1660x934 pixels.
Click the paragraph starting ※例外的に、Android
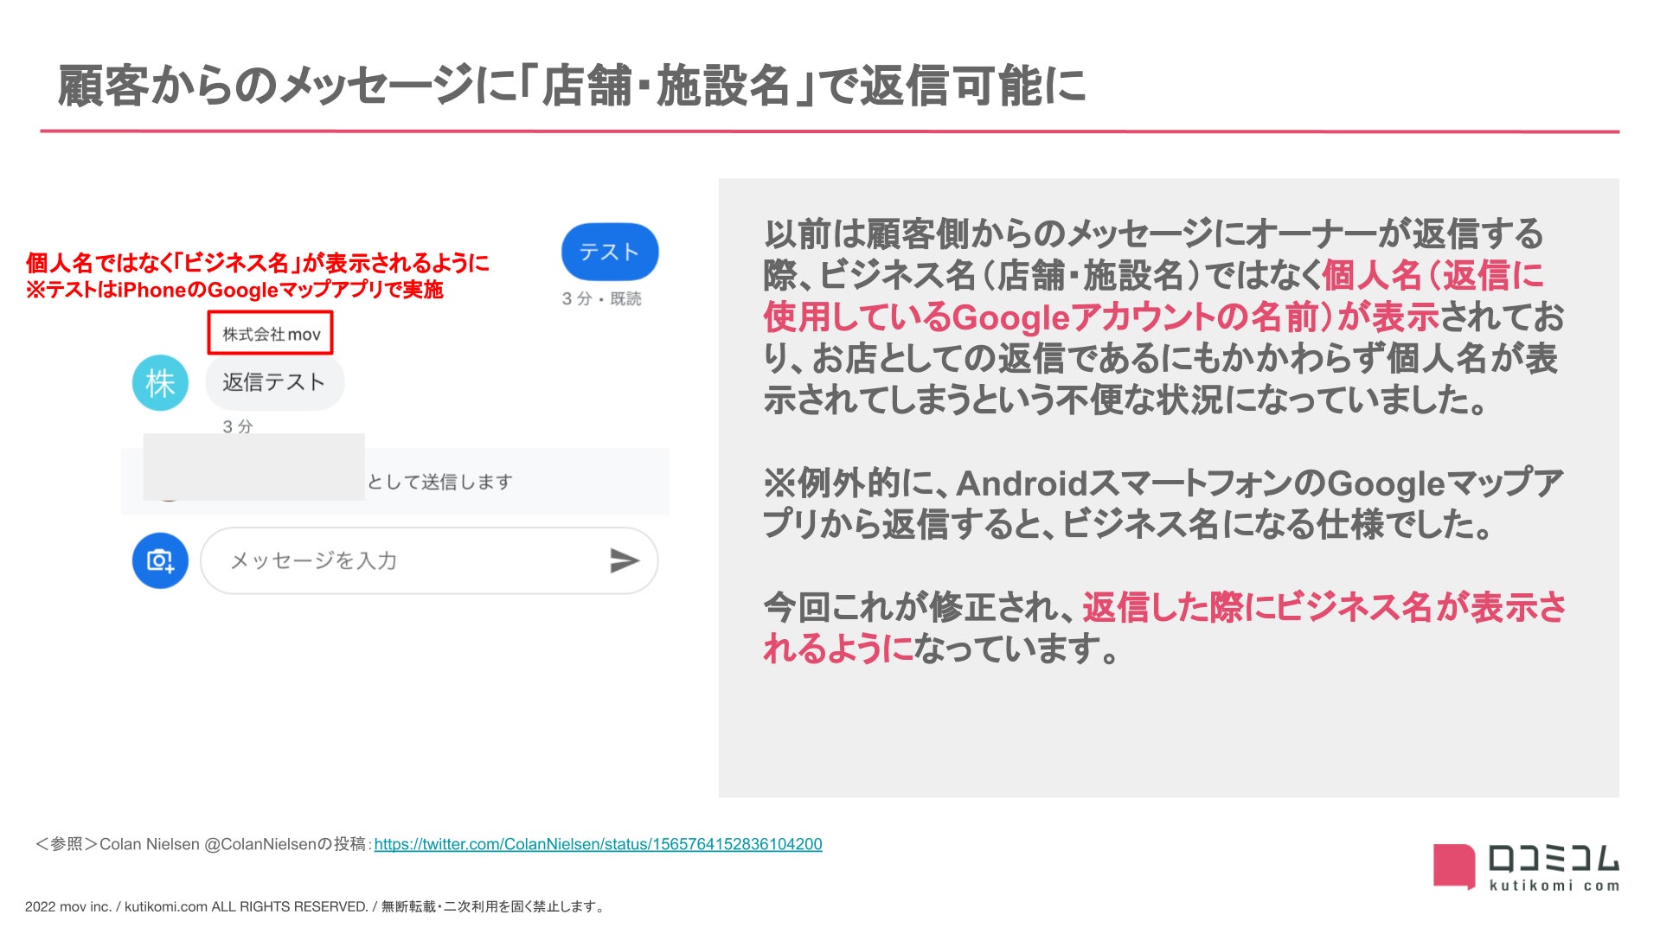(1163, 503)
